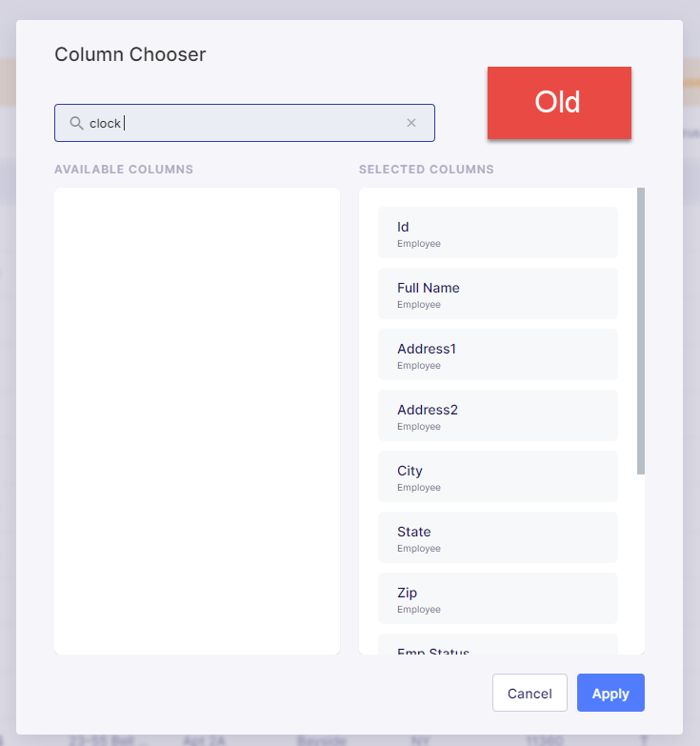Click the scrollbar track below the thumb
The width and height of the screenshot is (700, 746).
(x=641, y=564)
